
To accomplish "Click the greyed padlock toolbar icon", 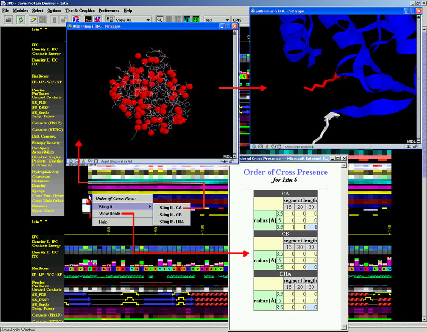I will click(63, 20).
